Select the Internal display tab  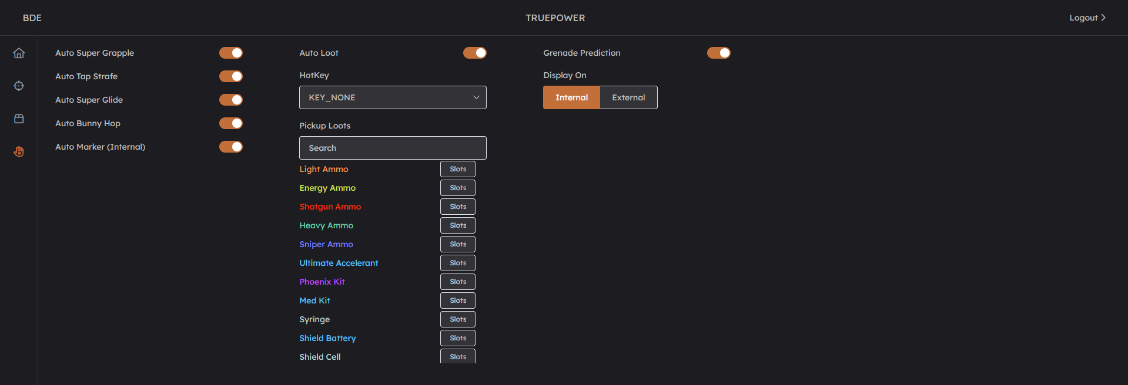[x=571, y=97]
